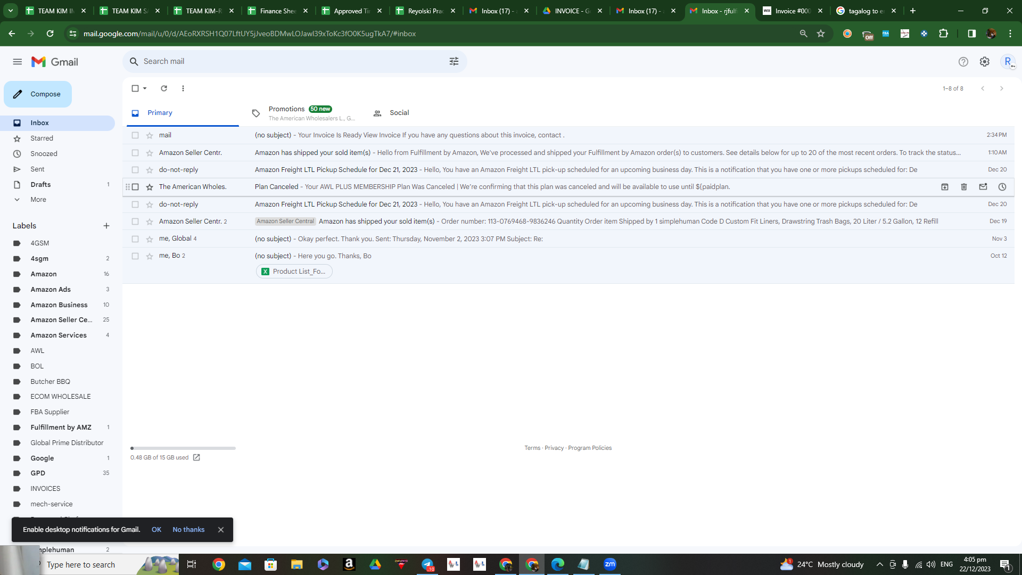Go to next page of emails

(x=1002, y=88)
